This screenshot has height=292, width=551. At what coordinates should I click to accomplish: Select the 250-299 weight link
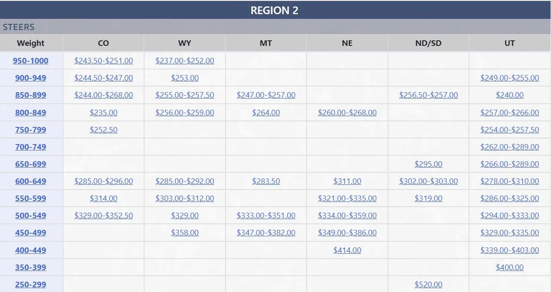30,285
